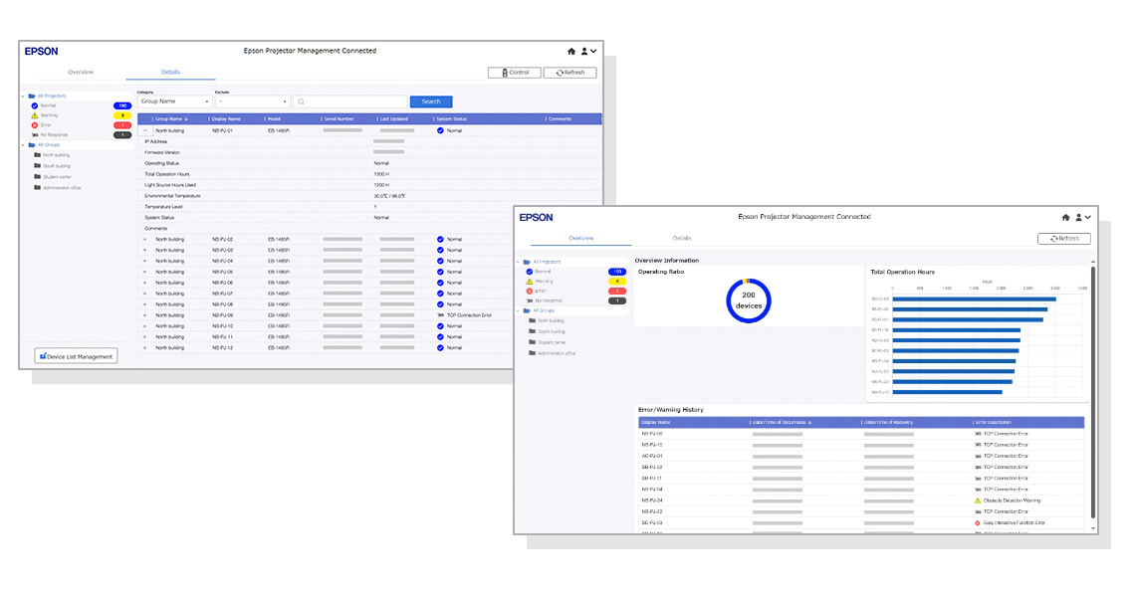Click the TCP Connection Error icon for NB-PJ-09

click(x=440, y=315)
